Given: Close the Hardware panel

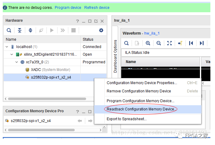Looking at the screenshot, I should click(102, 21).
